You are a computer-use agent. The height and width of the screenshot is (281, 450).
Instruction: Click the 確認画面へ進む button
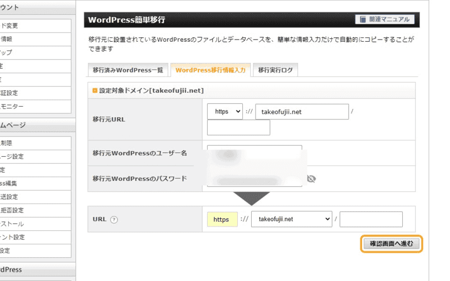click(x=391, y=244)
